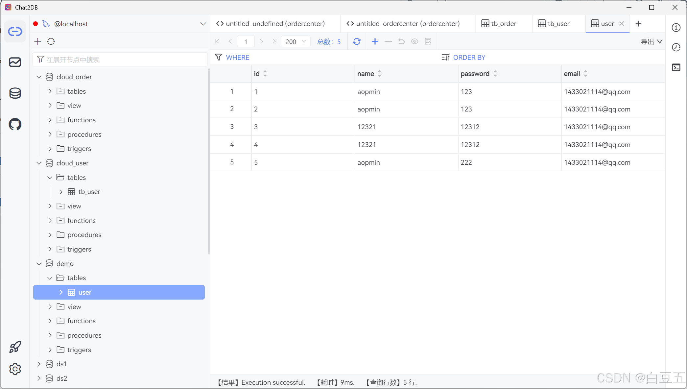Open the dashboard chart icon in sidebar
687x389 pixels.
point(15,62)
